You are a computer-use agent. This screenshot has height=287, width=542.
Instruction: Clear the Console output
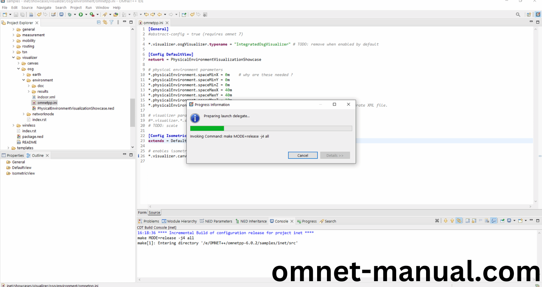point(487,221)
